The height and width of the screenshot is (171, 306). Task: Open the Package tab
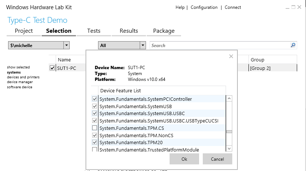pyautogui.click(x=164, y=31)
